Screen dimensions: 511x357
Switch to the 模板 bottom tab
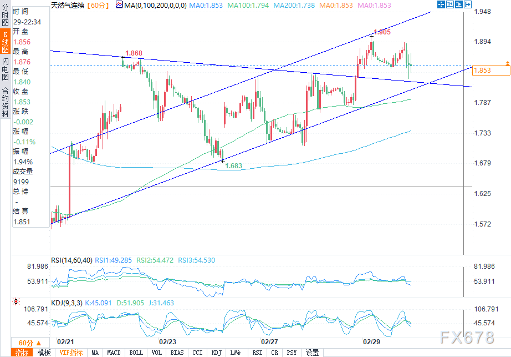(x=44, y=353)
